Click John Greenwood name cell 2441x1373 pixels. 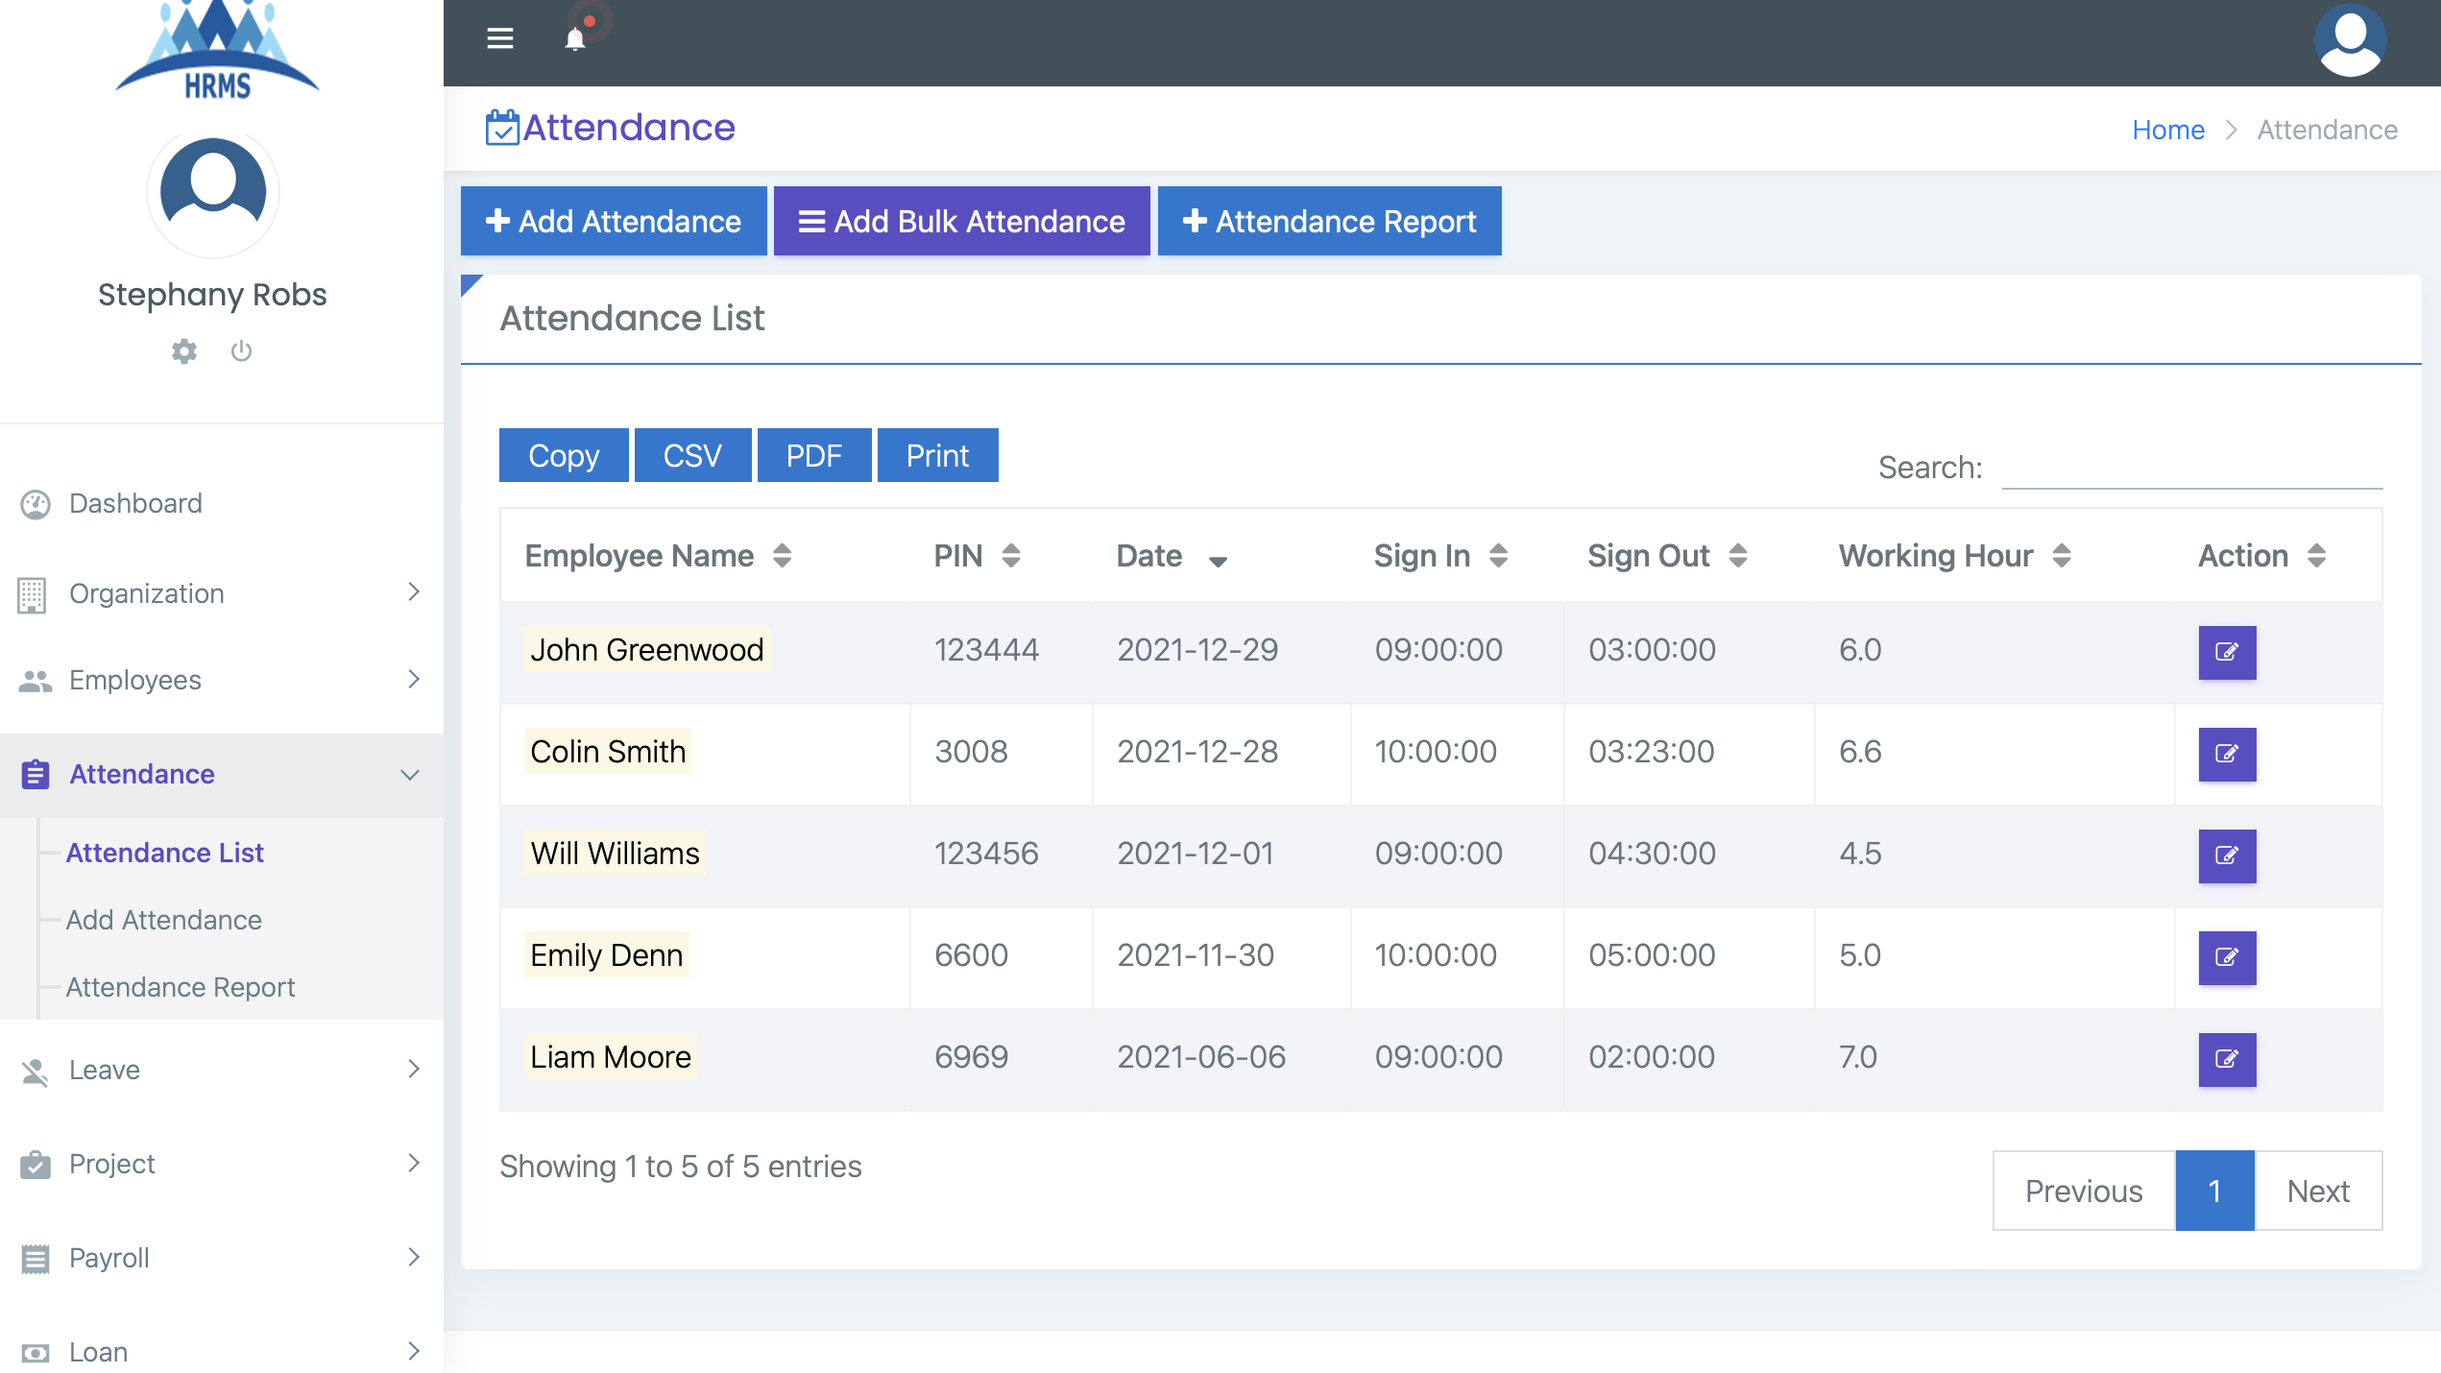[647, 650]
